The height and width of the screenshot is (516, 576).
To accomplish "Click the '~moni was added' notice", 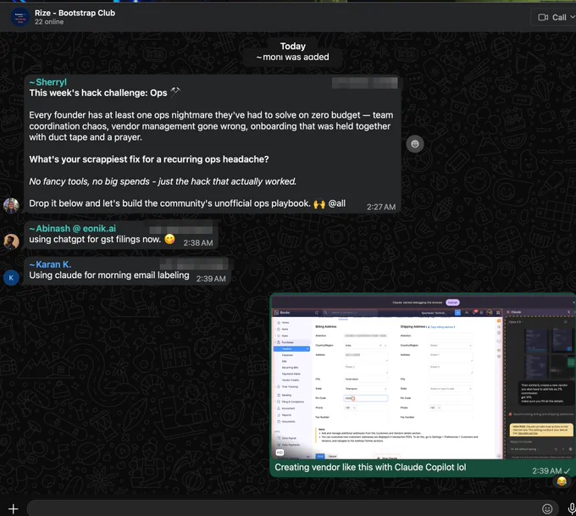I will 293,58.
